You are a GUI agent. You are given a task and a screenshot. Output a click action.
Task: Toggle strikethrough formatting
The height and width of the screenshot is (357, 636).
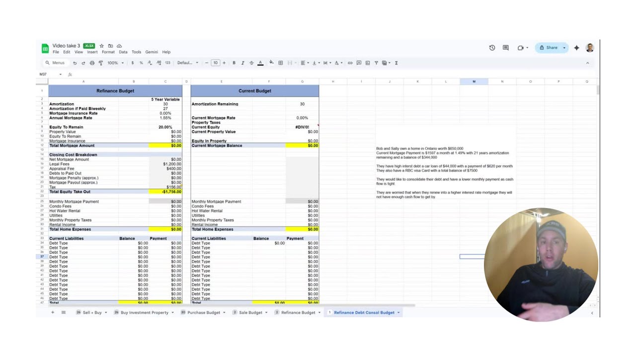pyautogui.click(x=251, y=63)
